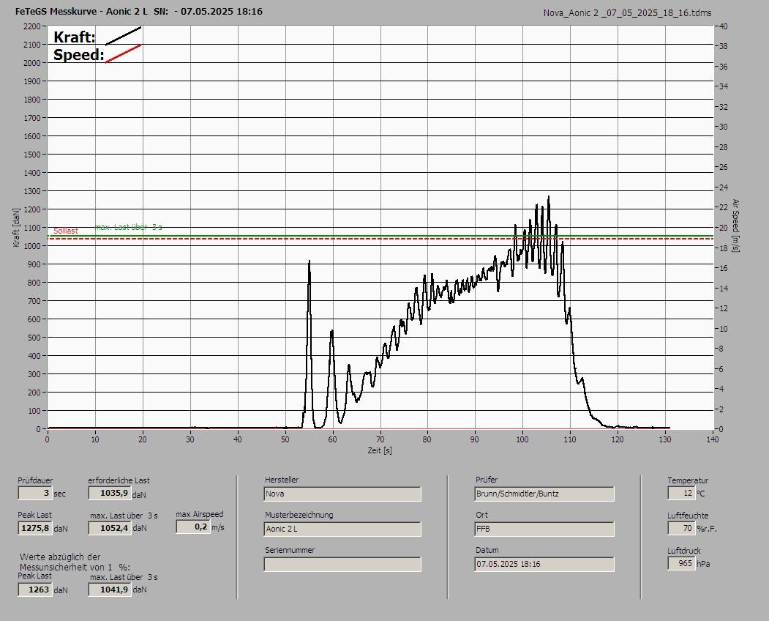This screenshot has width=769, height=621.
Task: Click the m/s unit beside max Airspeed
Action: click(218, 528)
